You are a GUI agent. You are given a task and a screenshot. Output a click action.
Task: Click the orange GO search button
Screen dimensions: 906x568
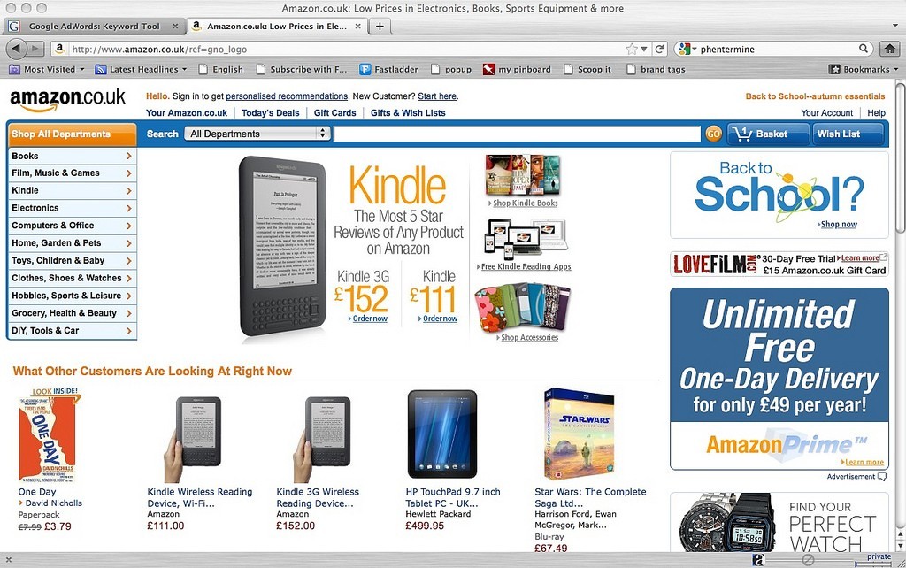(713, 134)
